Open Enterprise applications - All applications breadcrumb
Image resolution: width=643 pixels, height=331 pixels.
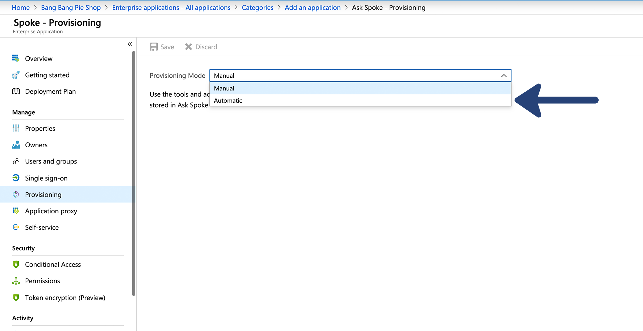171,7
